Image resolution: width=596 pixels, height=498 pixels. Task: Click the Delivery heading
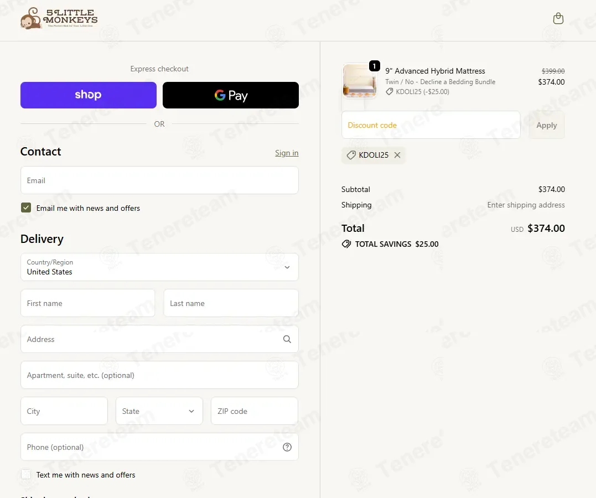pos(42,238)
